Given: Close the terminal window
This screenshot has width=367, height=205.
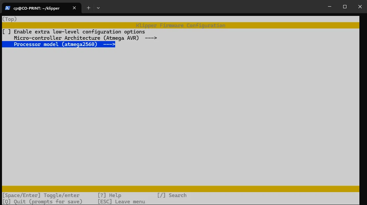Looking at the screenshot, I should click(360, 7).
